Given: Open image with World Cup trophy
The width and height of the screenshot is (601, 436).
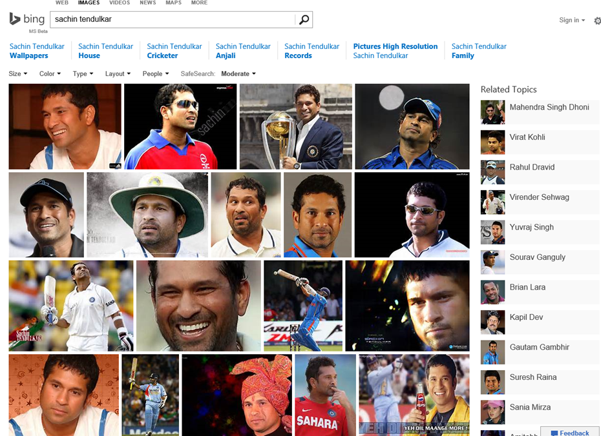Looking at the screenshot, I should point(296,126).
